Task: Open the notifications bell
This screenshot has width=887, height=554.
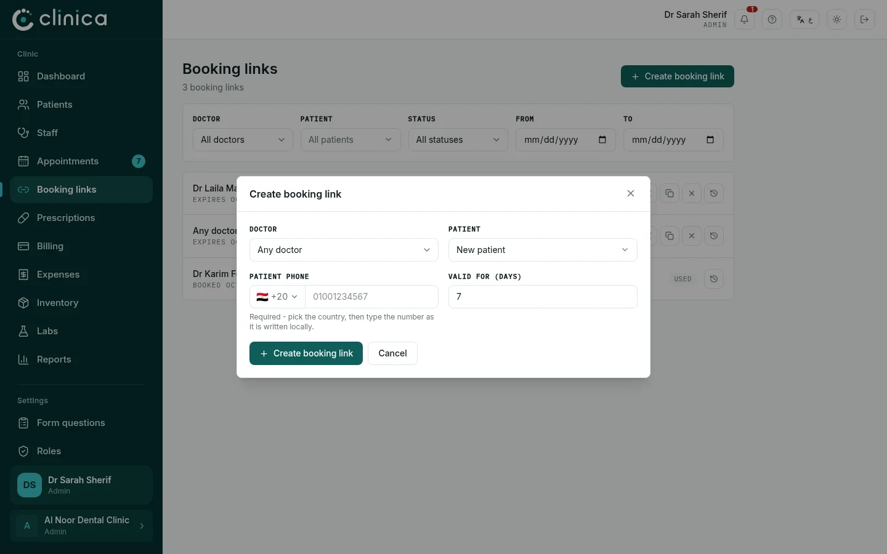Action: pyautogui.click(x=745, y=20)
